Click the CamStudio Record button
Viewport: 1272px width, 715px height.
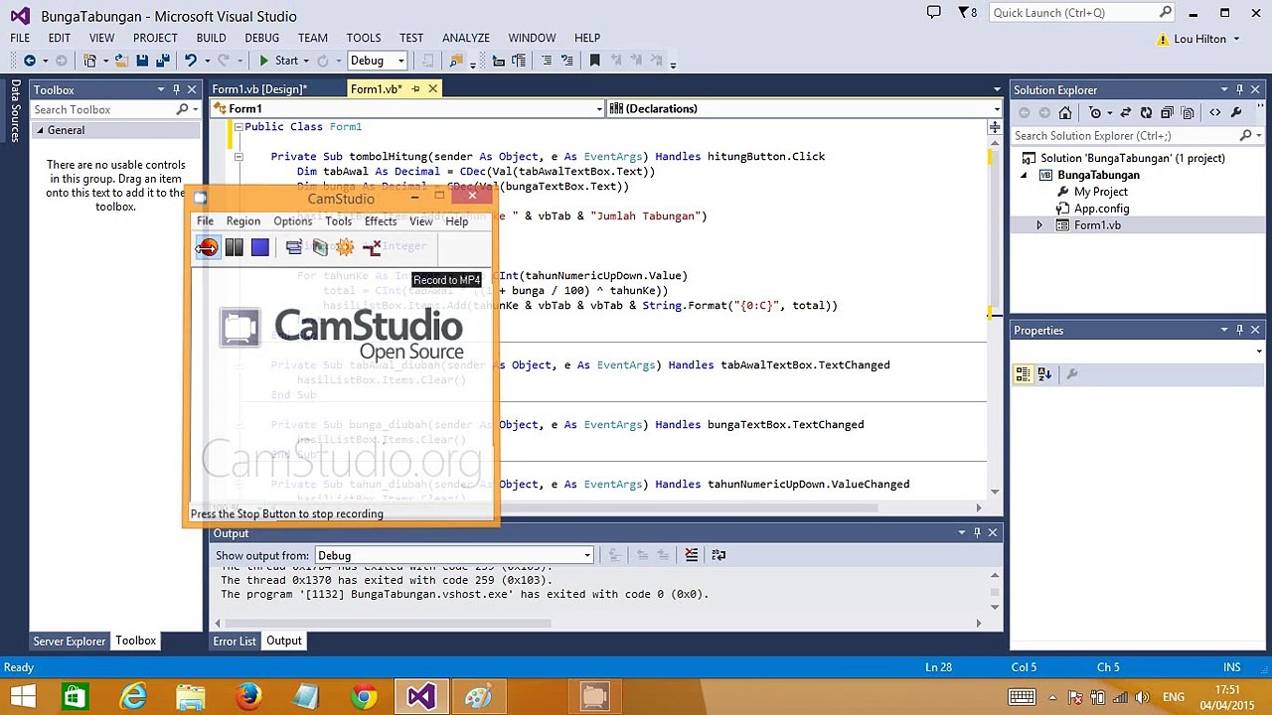pyautogui.click(x=207, y=247)
